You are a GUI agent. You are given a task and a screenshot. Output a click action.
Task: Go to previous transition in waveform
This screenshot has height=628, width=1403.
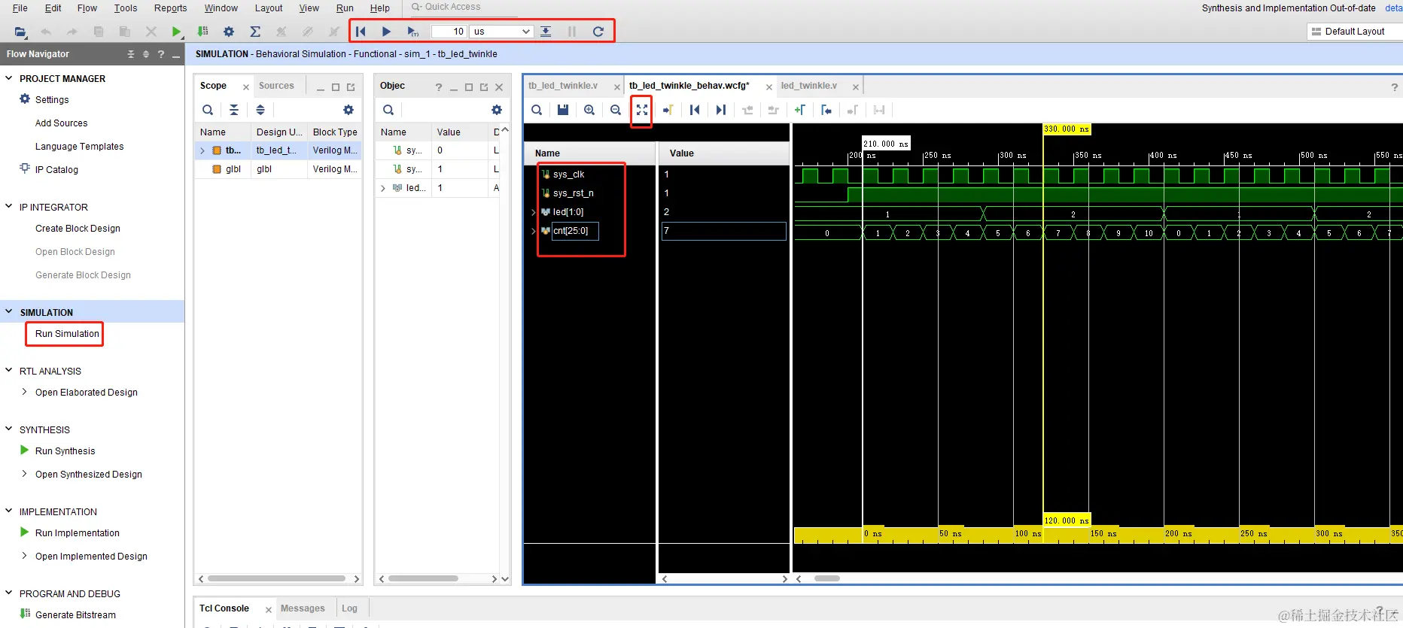747,110
